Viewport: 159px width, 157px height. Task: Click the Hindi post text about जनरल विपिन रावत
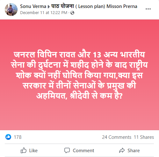pyautogui.click(x=79, y=75)
